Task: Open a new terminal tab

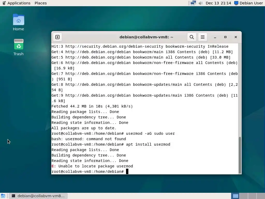Action: 57,37
